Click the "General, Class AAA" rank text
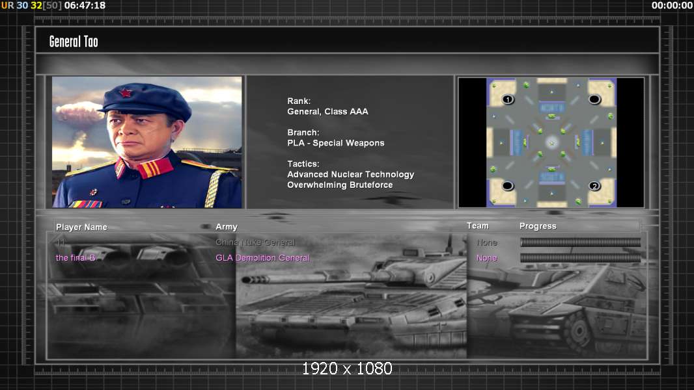The width and height of the screenshot is (694, 390). click(x=327, y=112)
